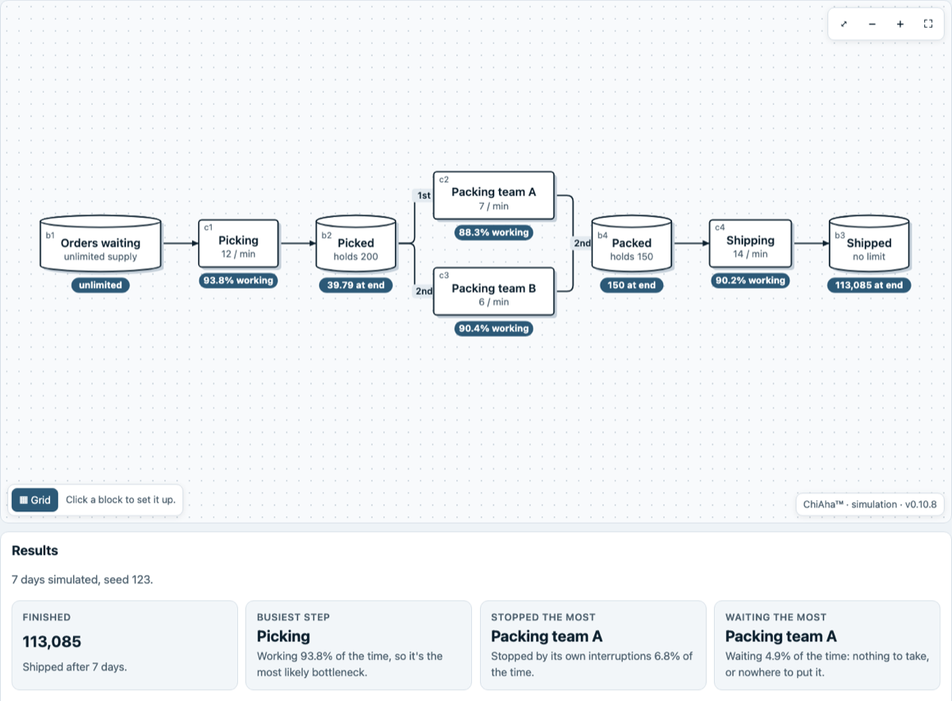
Task: Toggle the Grid button
Action: point(35,500)
